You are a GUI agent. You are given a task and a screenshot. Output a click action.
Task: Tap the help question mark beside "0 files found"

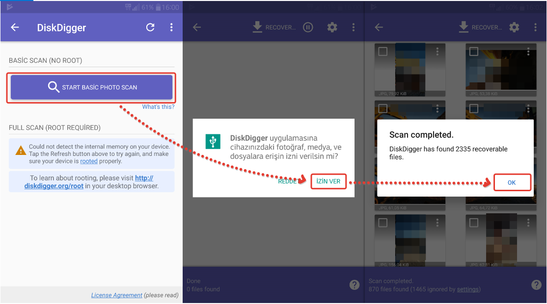(x=355, y=284)
